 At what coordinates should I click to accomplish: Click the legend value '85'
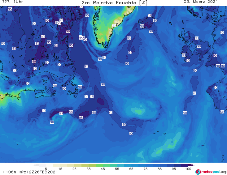159,169
